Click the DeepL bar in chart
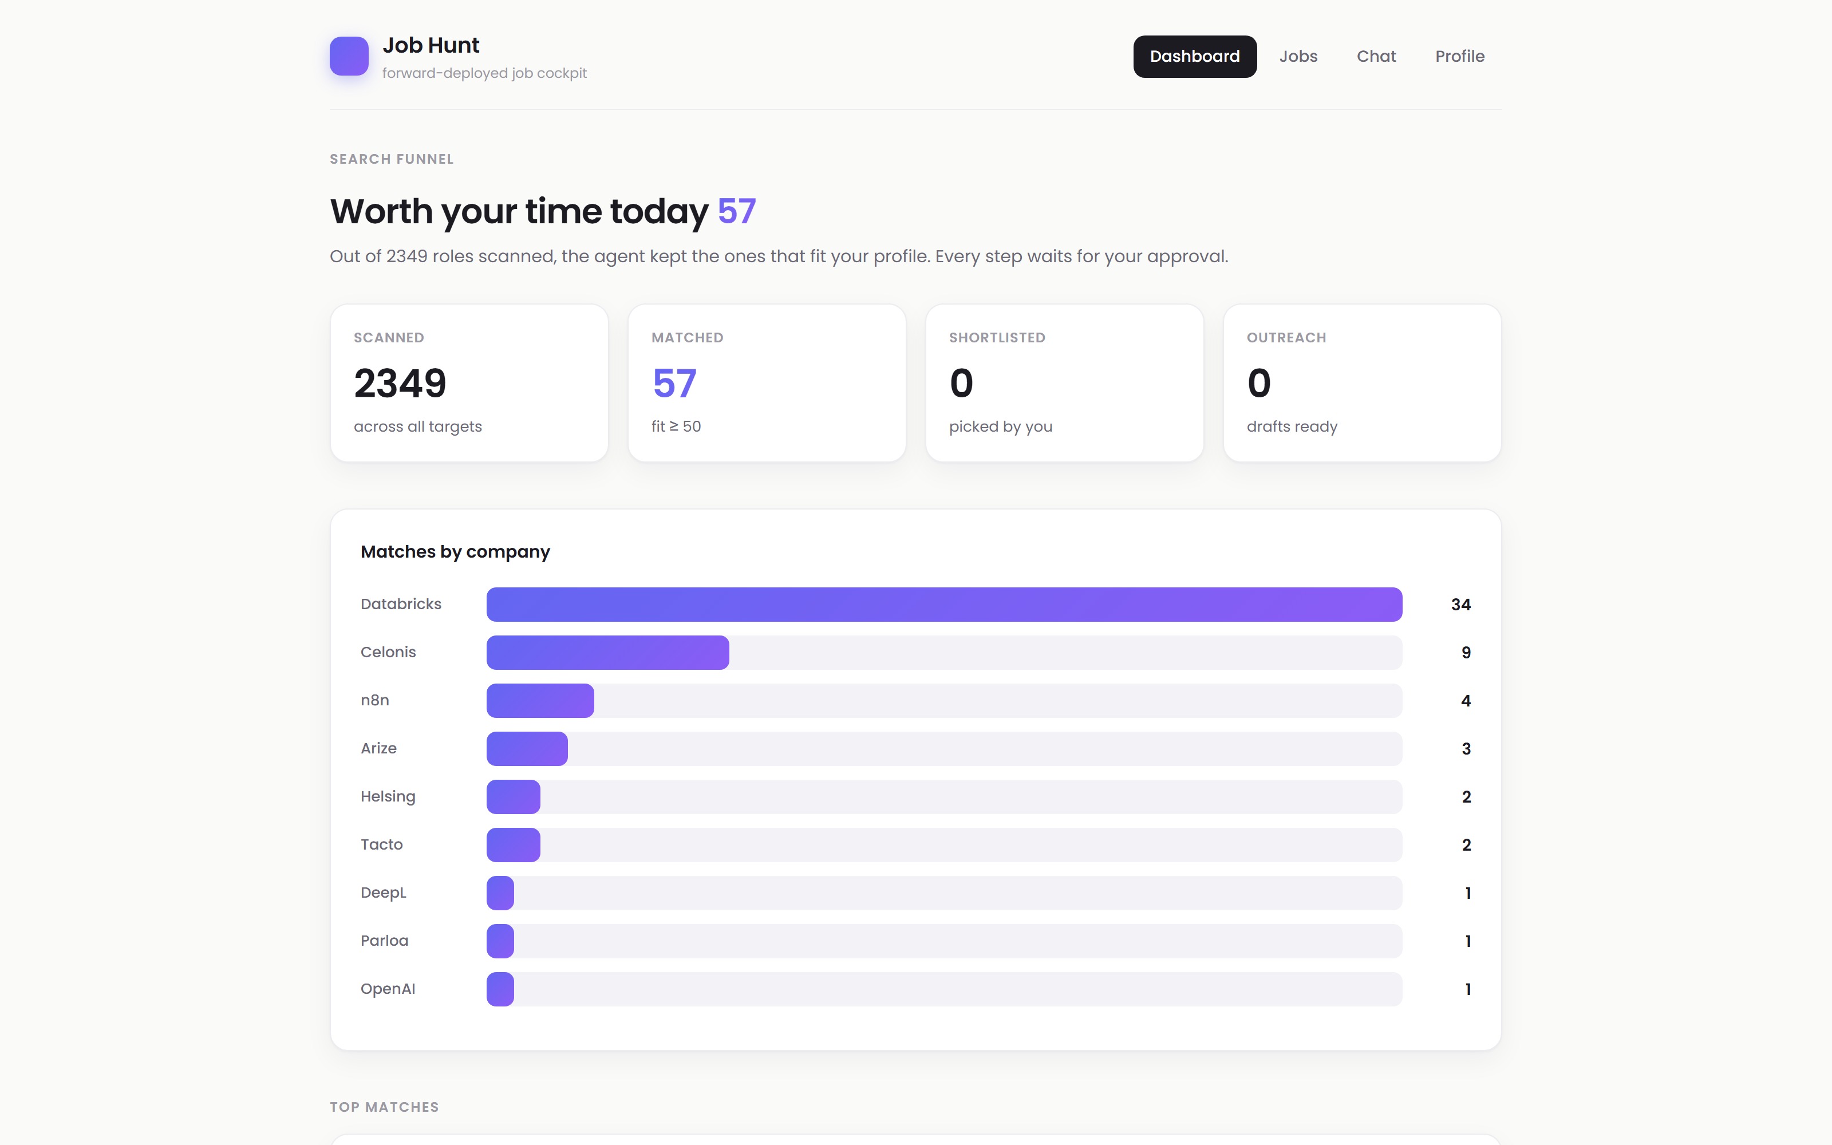This screenshot has width=1832, height=1145. click(x=944, y=893)
